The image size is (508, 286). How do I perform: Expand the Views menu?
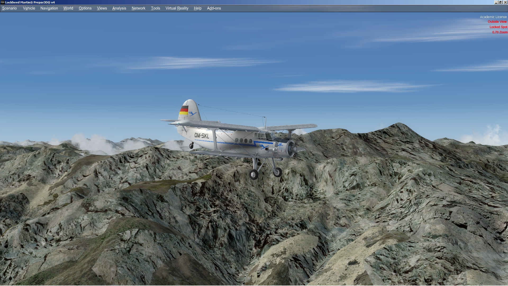pos(102,8)
